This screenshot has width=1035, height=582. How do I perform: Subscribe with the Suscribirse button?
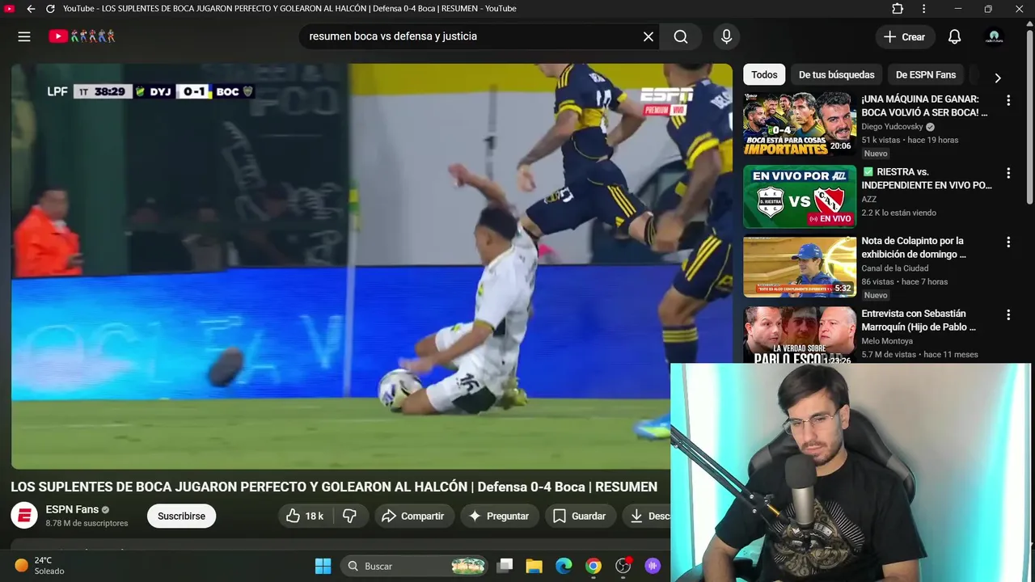[x=181, y=516]
